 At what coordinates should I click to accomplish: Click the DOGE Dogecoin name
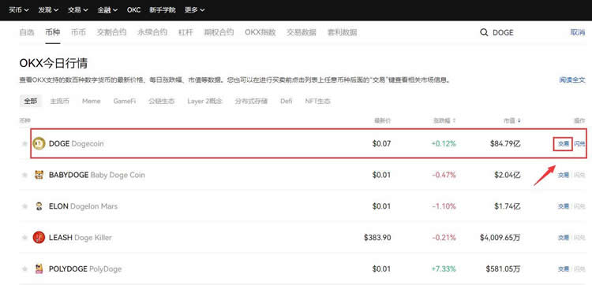tap(77, 144)
